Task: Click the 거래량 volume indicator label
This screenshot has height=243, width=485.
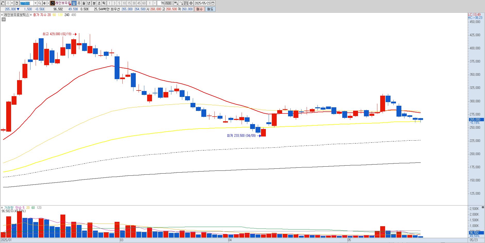Action: (x=9, y=208)
